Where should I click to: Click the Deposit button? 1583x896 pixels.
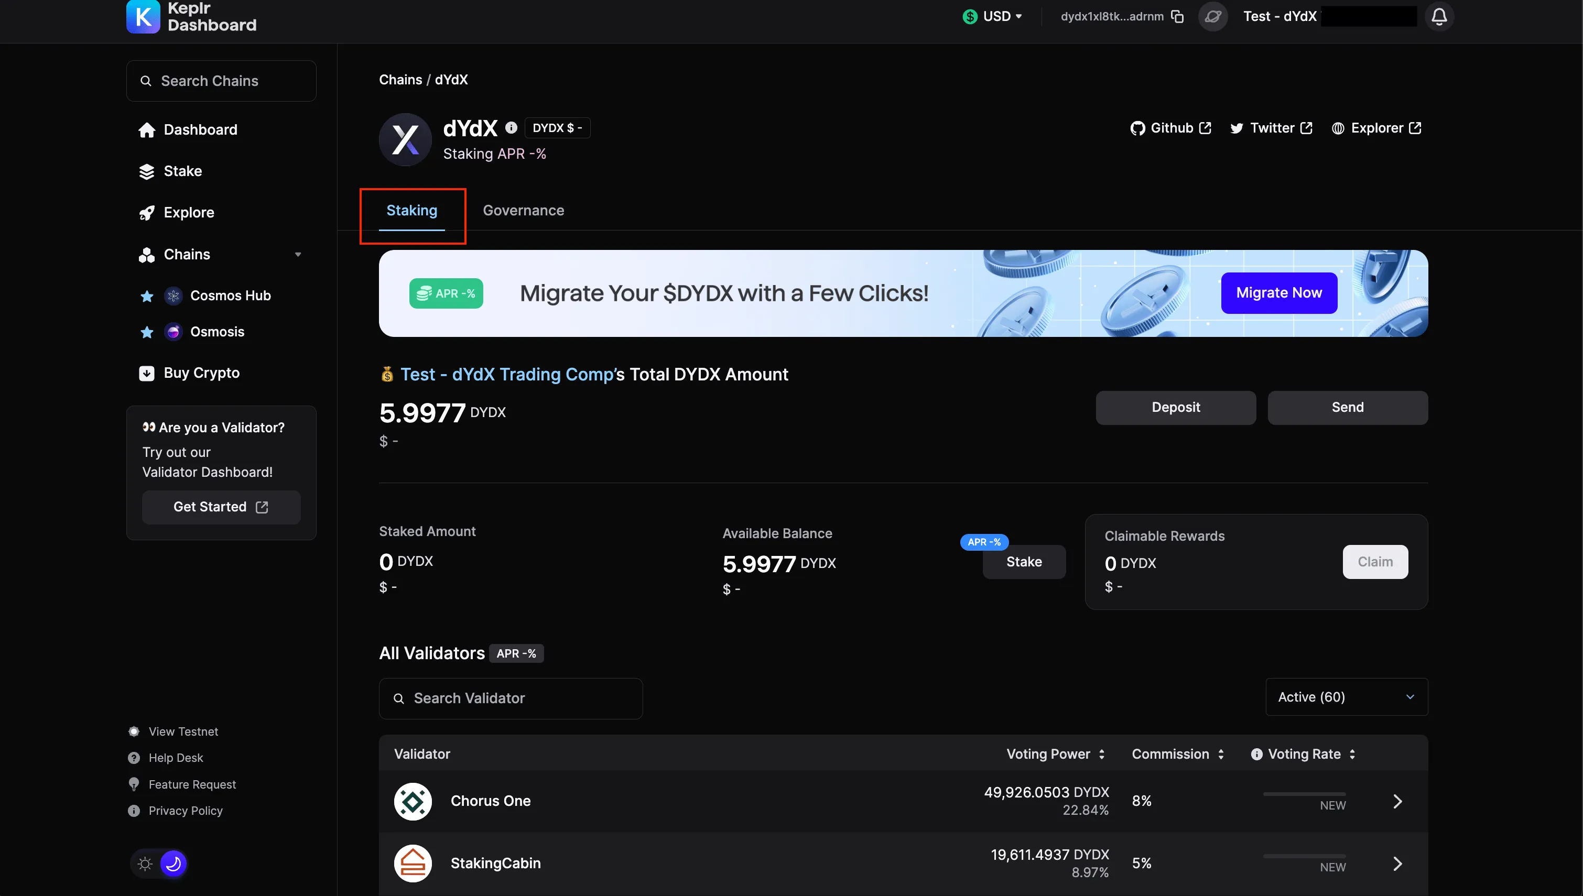(x=1175, y=407)
